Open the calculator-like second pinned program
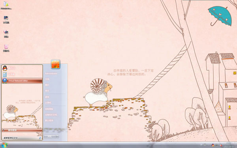Image resolution: width=237 pixels, height=148 pixels. pyautogui.click(x=5, y=75)
